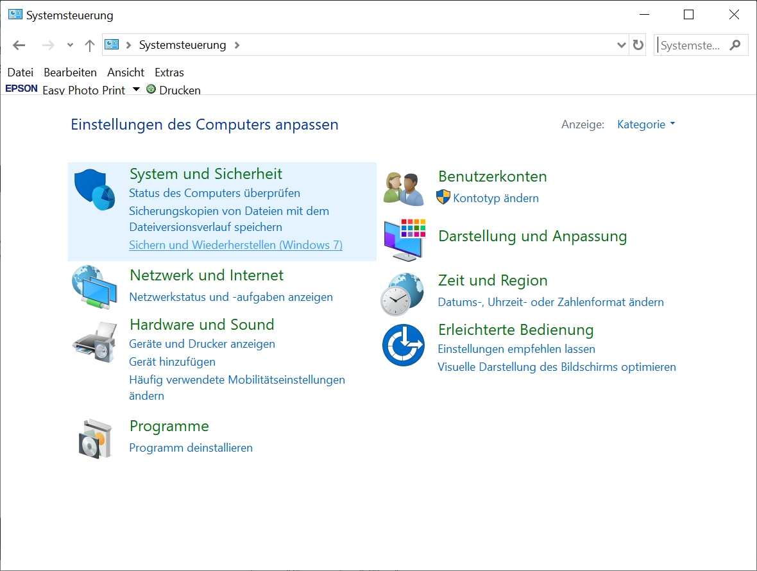This screenshot has width=757, height=571.
Task: Expand the Easy Photo Print dropdown arrow
Action: 136,89
